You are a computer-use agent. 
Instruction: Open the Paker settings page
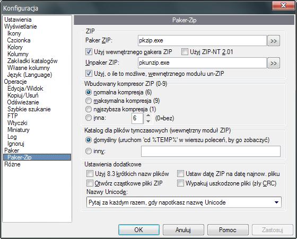click(x=12, y=151)
